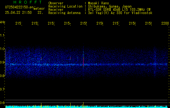
Task: Click the 2151 time axis label
Action: coord(19,23)
